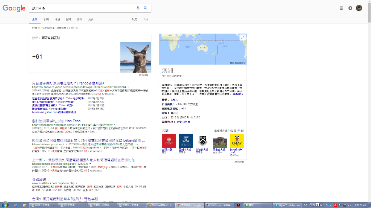Click into the Google search input field

[x=82, y=8]
